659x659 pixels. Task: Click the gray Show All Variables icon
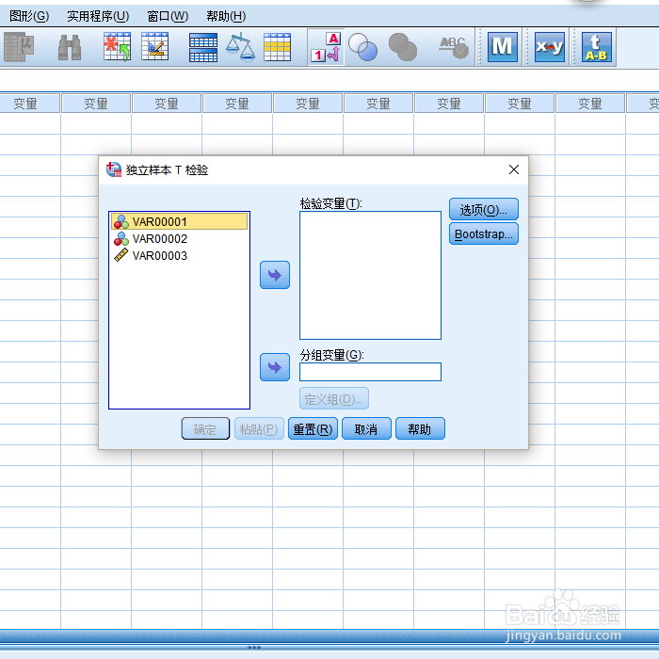[x=403, y=47]
